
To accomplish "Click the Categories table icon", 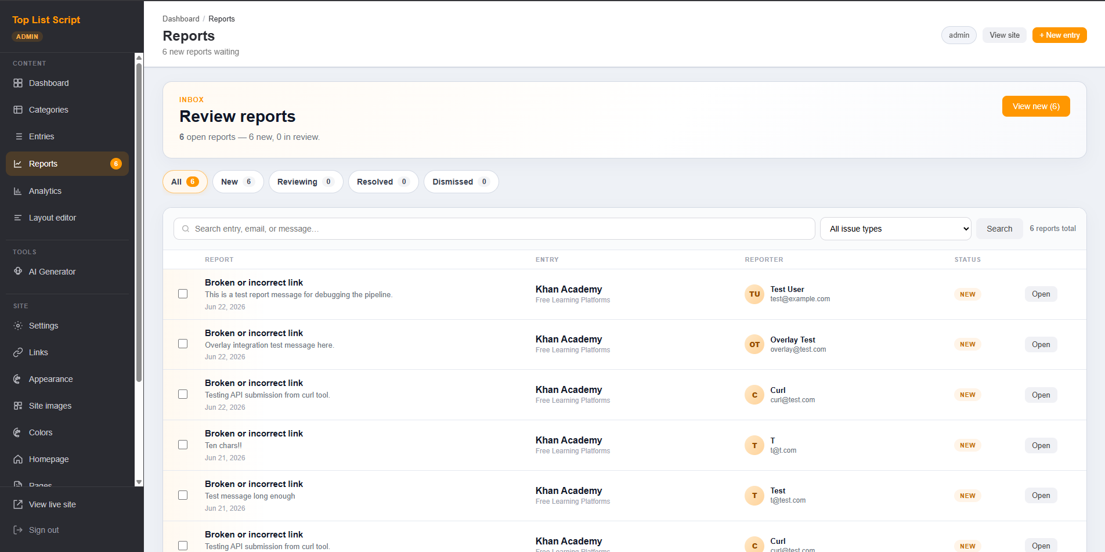I will (18, 110).
